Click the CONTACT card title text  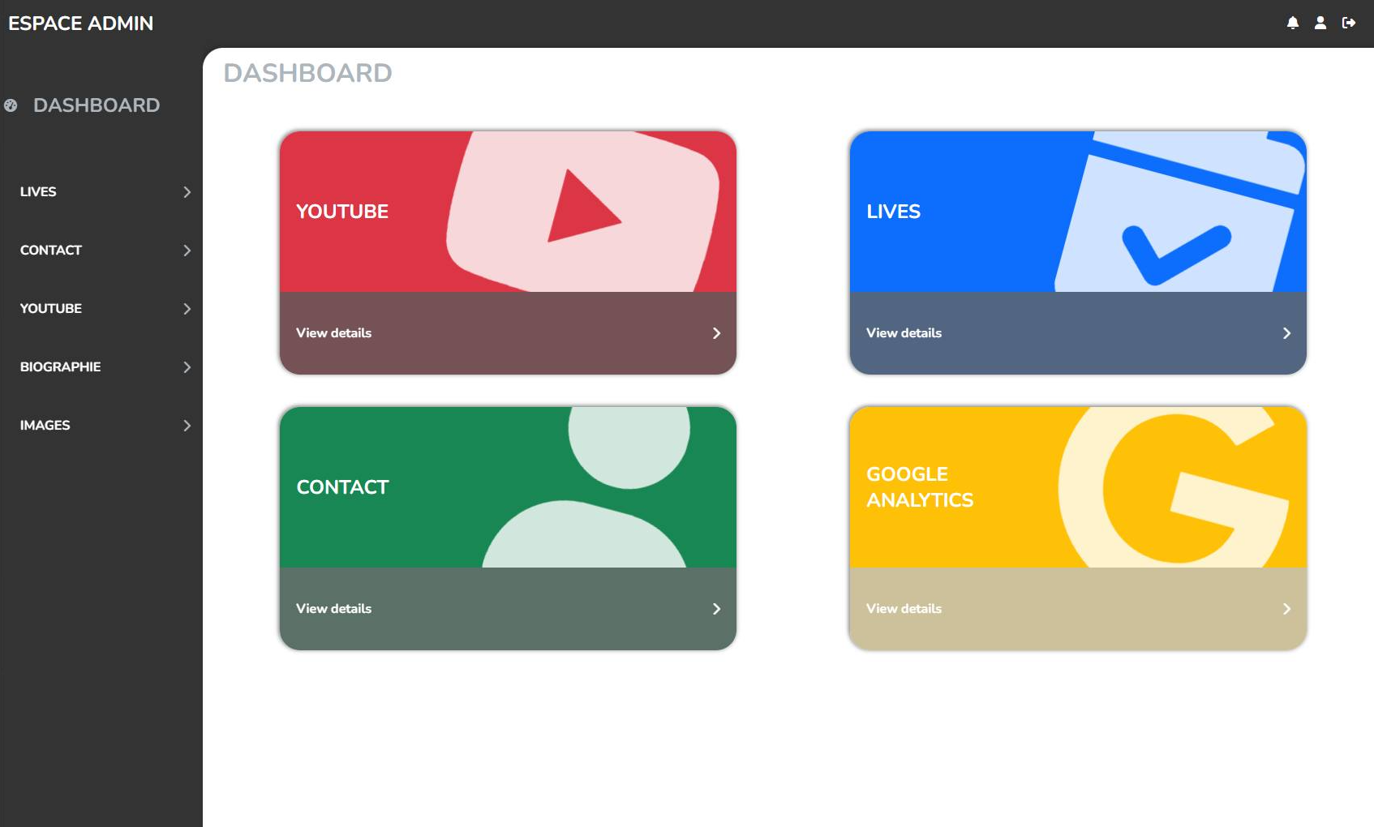pos(343,487)
